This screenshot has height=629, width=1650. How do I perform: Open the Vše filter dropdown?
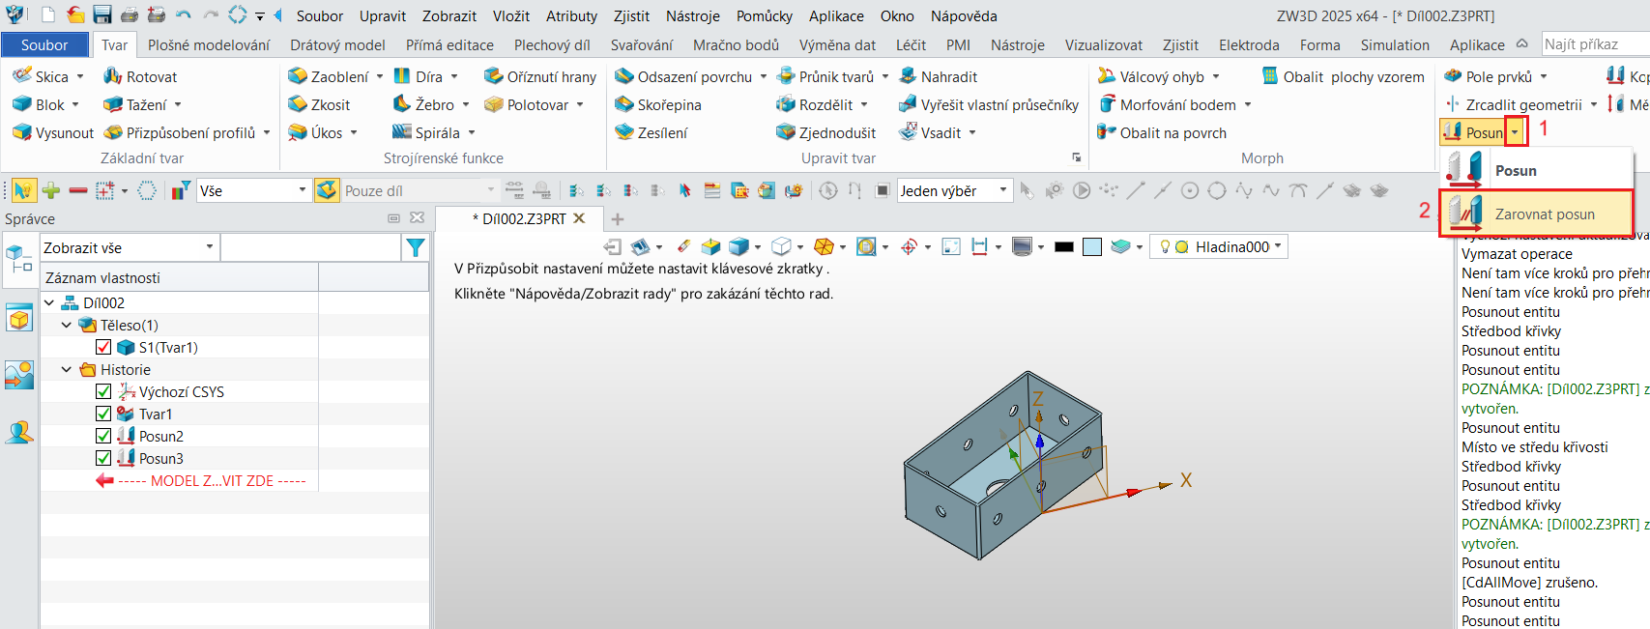[253, 190]
